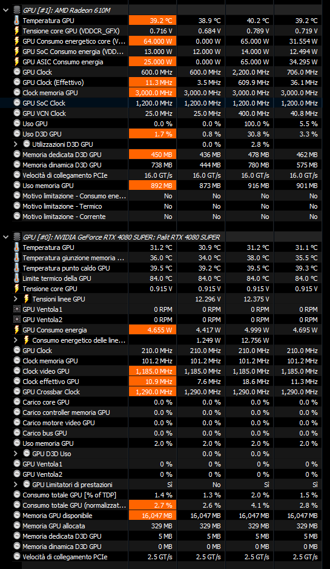This screenshot has height=569, width=330.
Task: Expand the GPU D3D Uso group
Action: pyautogui.click(x=16, y=454)
